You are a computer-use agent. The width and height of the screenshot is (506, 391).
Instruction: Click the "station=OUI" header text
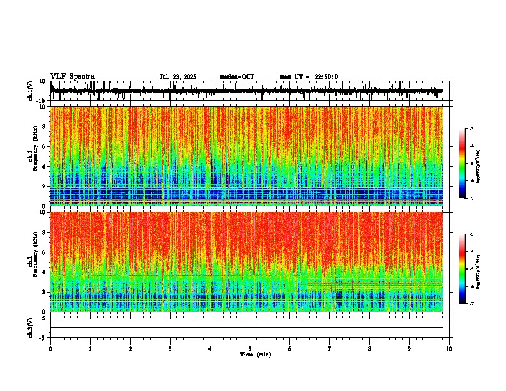click(x=236, y=77)
